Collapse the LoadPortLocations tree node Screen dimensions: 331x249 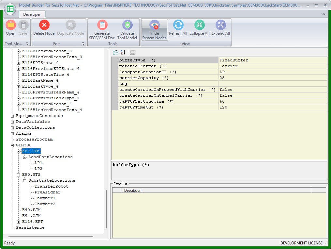click(x=25, y=157)
